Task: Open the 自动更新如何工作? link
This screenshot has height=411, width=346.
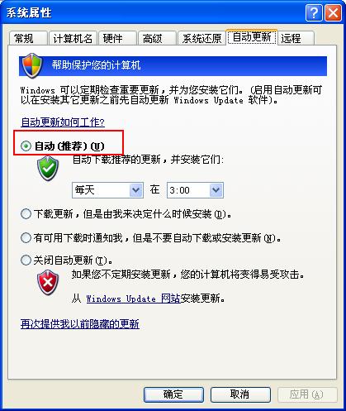Action: [x=63, y=122]
